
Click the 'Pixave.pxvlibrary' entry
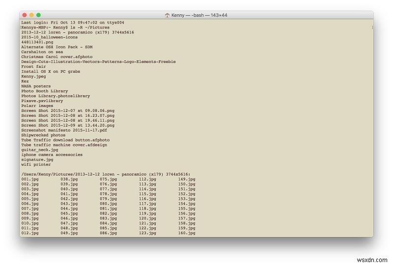coord(42,101)
